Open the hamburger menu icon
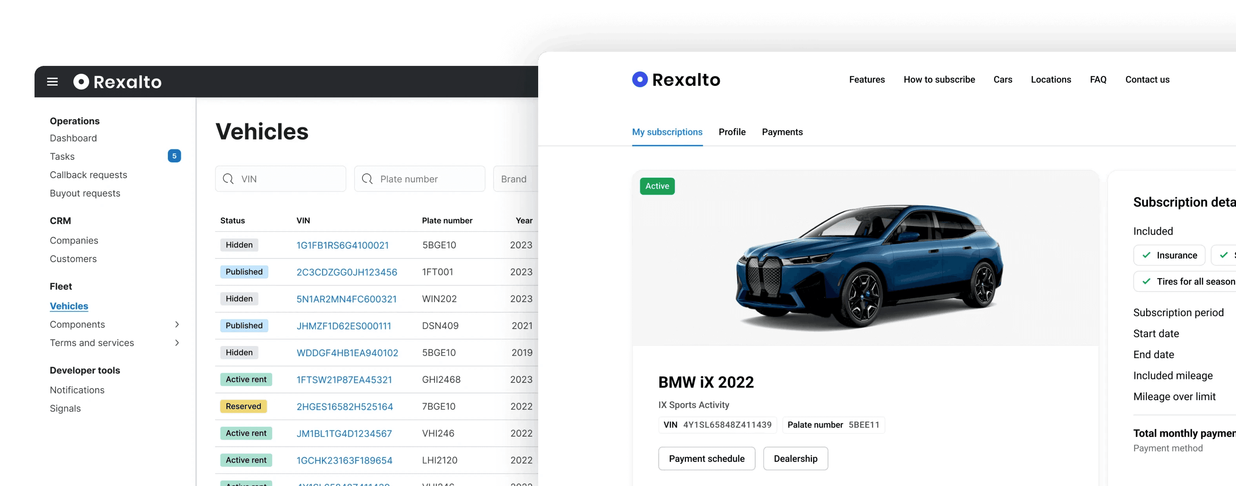 (52, 82)
